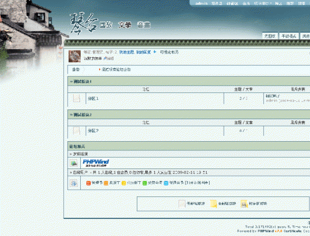310x236 pixels.
Task: Click the online users icon
Action: (74, 183)
